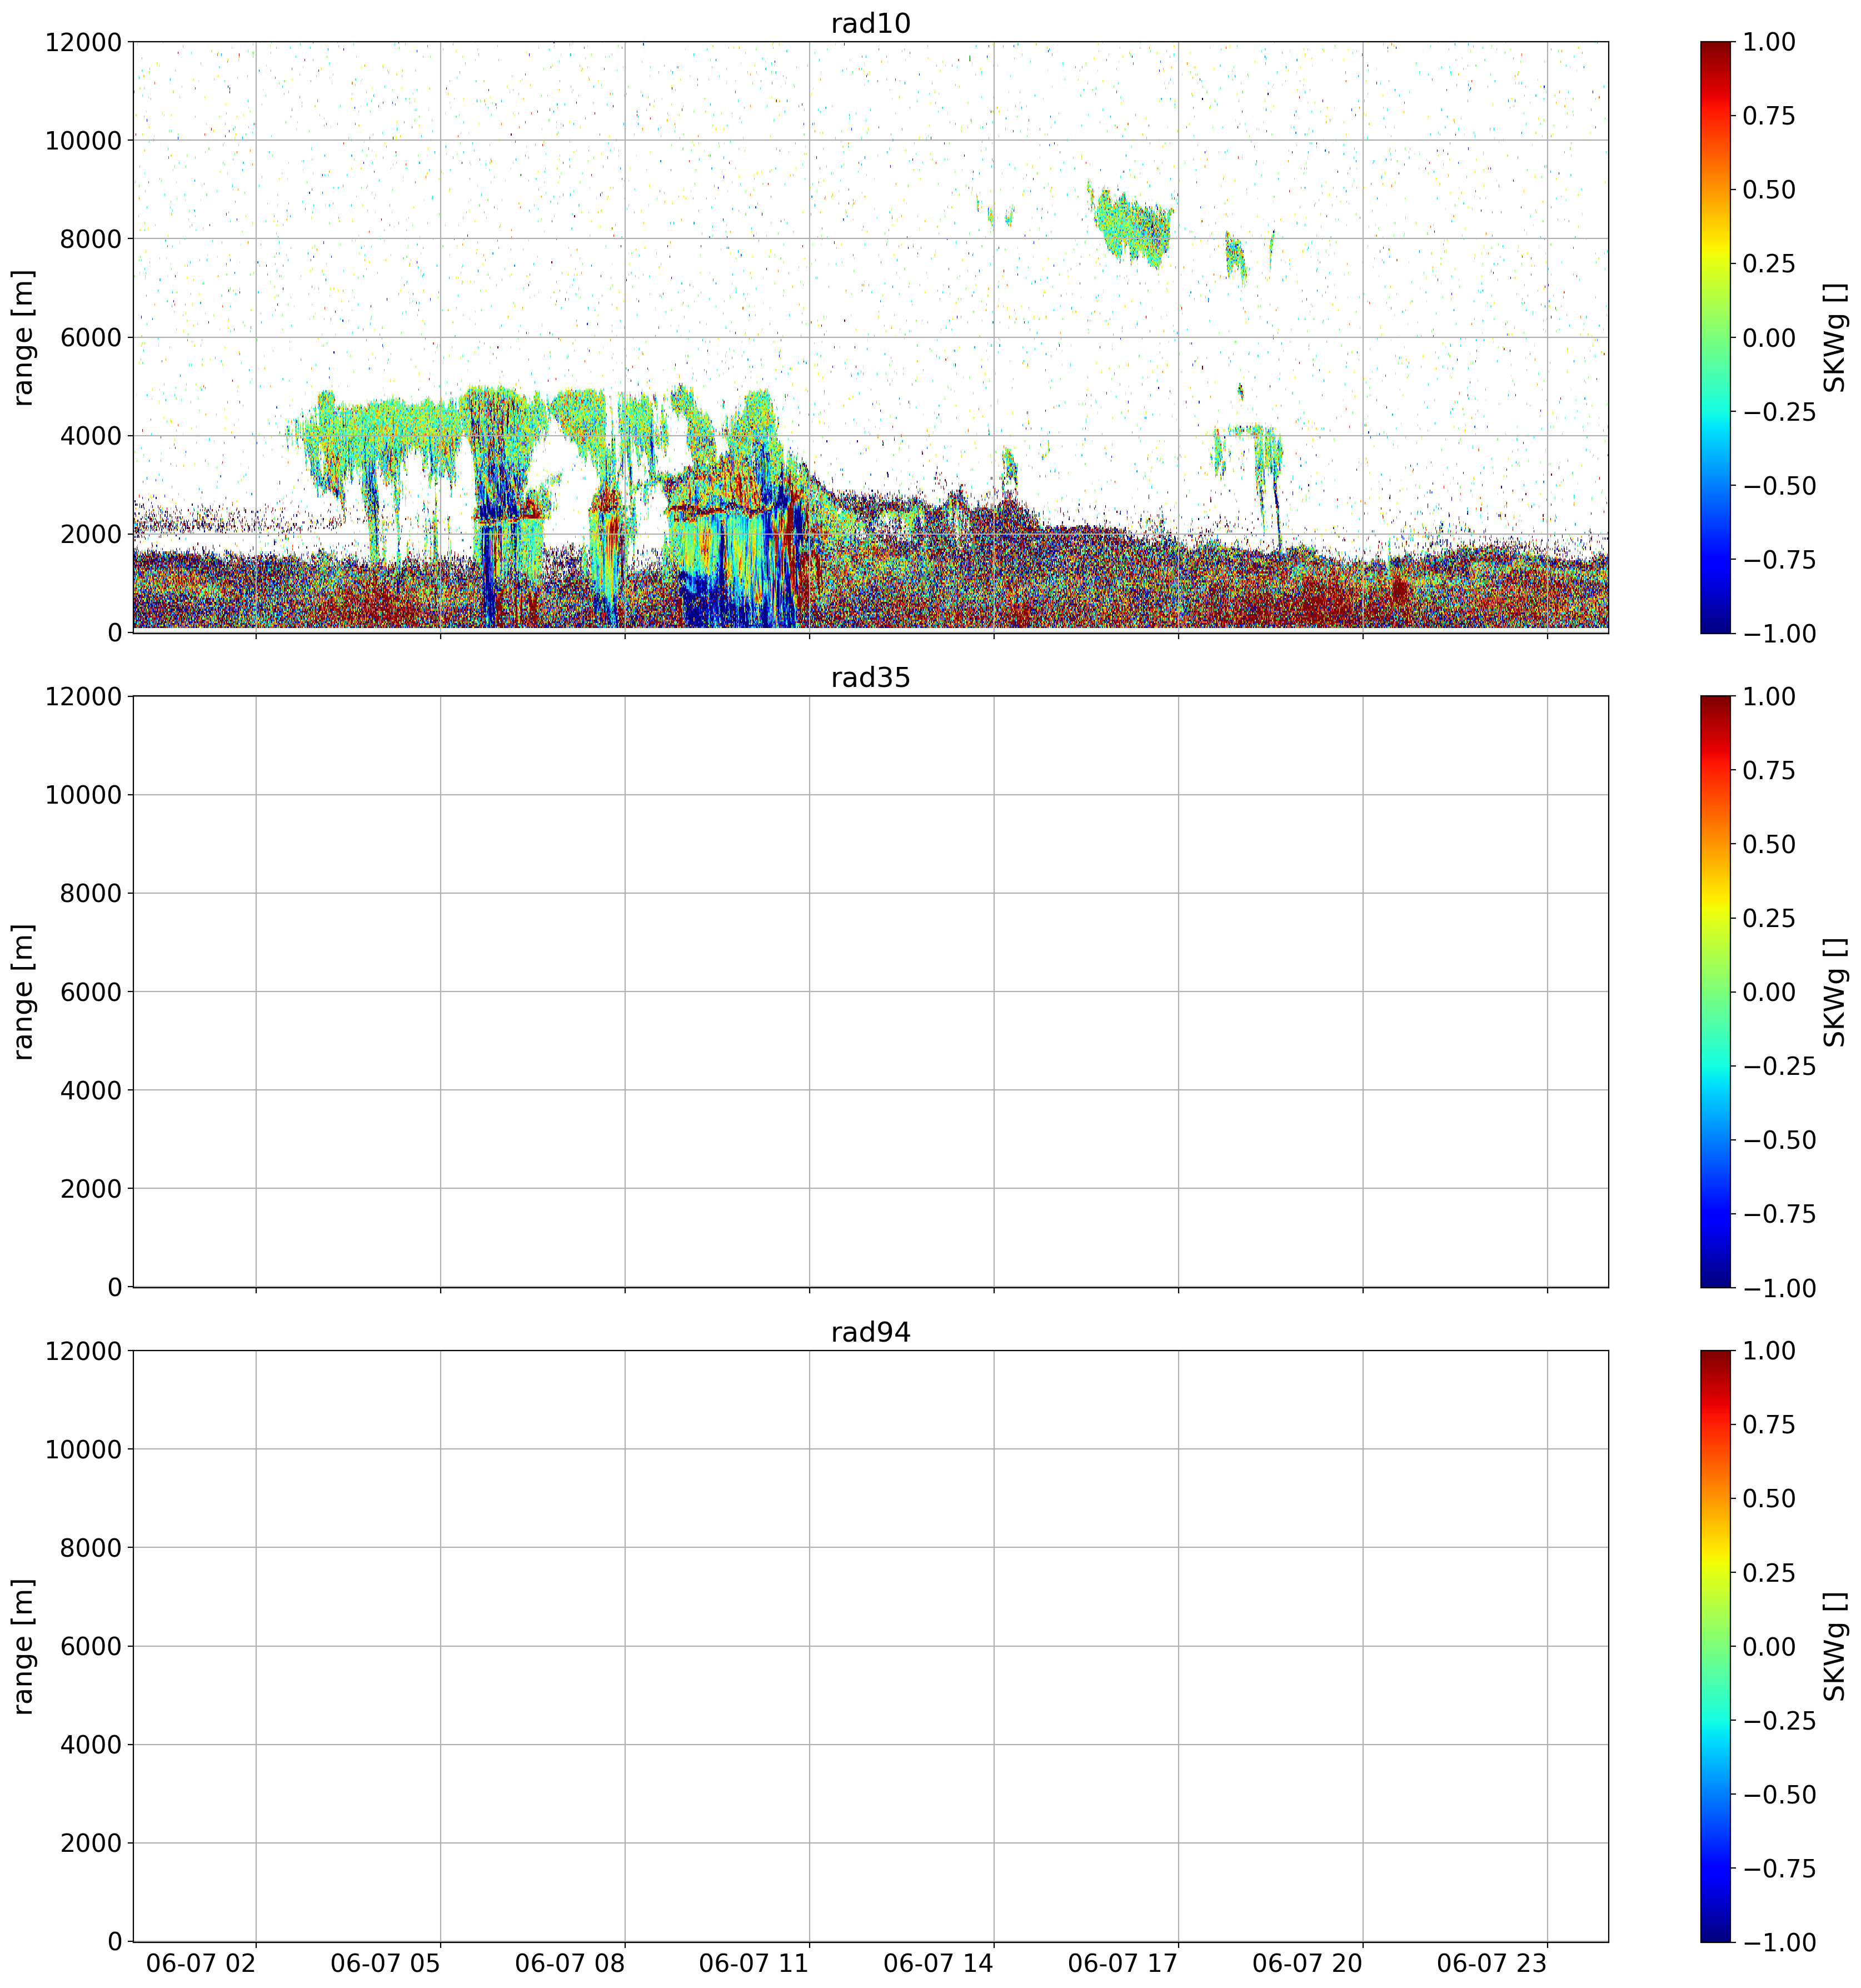Viewport: 1861px width, 1988px height.
Task: Click the 'SKWg []' label beside rad94 colorbar
Action: coord(1834,1646)
